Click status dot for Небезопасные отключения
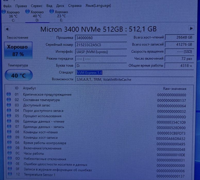Screen dimensions: 200x180 (x=10, y=158)
